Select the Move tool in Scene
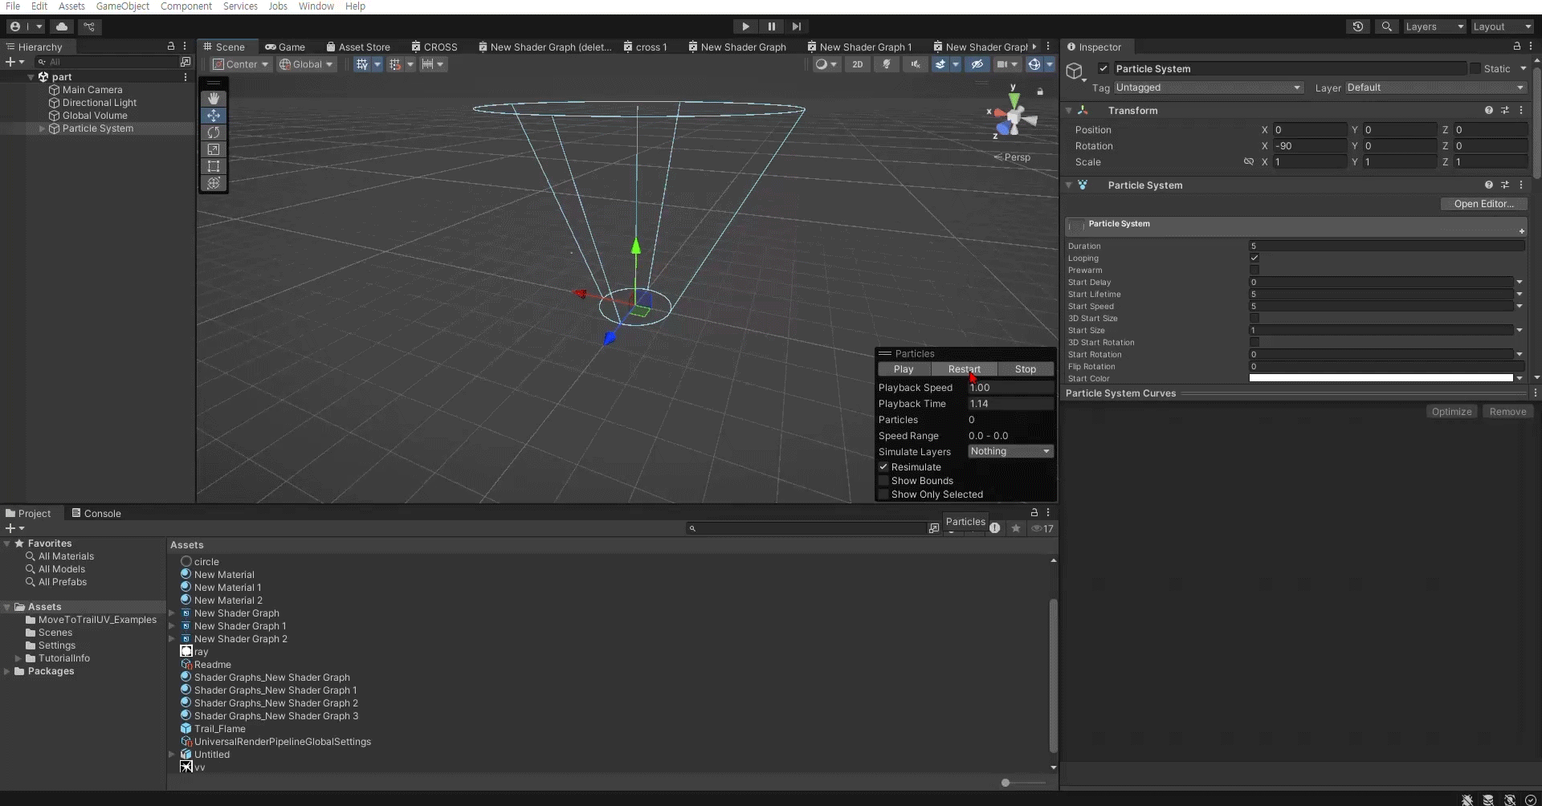 [x=214, y=116]
